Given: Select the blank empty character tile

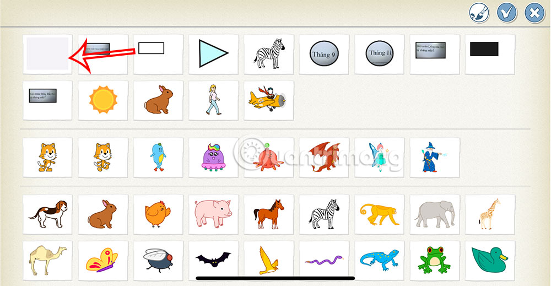Looking at the screenshot, I should pos(48,54).
